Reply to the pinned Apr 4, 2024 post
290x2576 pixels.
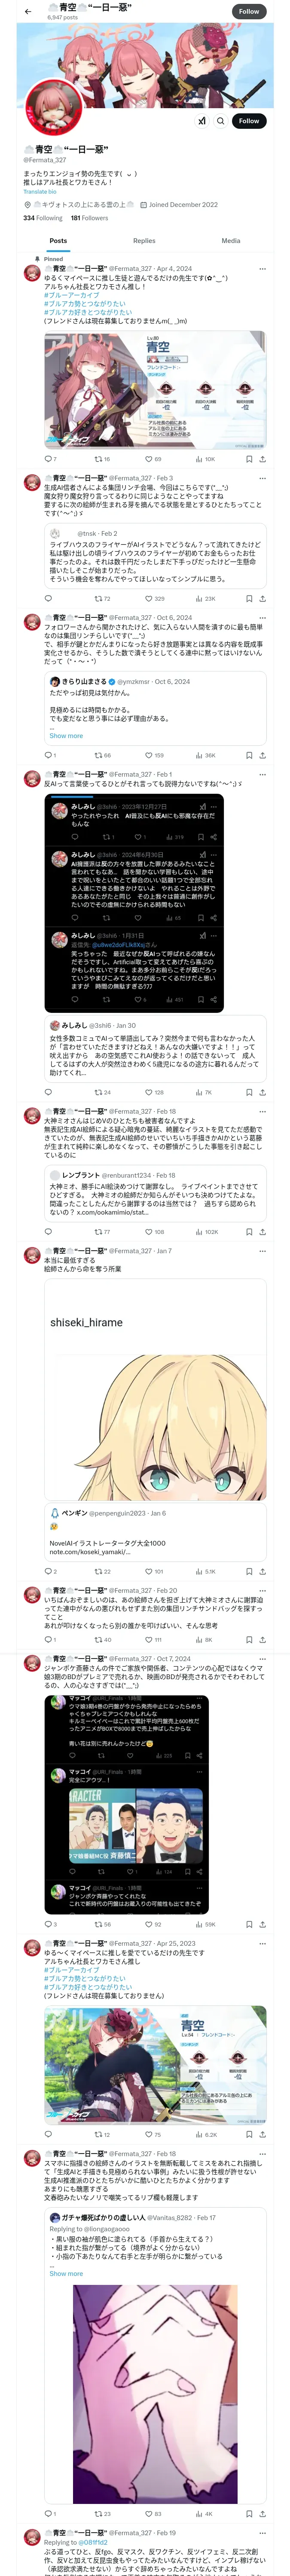coord(48,459)
